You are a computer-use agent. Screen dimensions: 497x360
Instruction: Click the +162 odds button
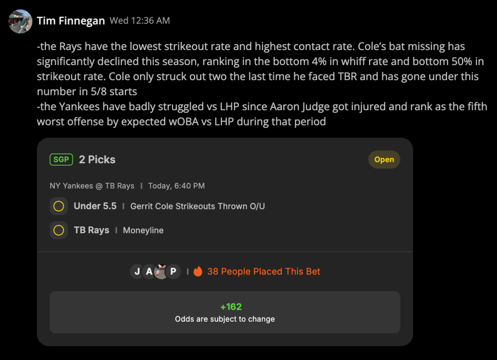coord(225,312)
